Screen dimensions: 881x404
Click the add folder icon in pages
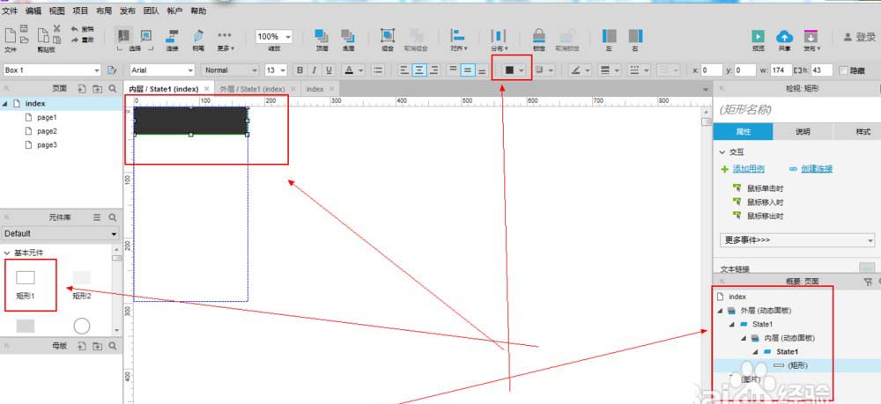[97, 89]
